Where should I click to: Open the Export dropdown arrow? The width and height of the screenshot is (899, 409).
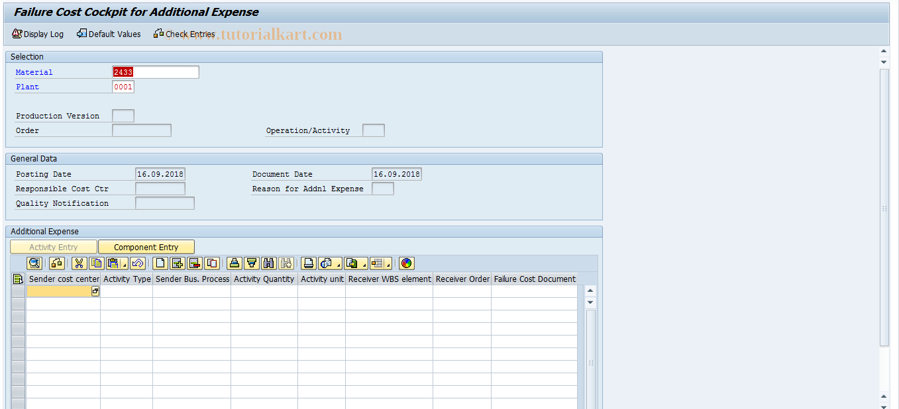pos(364,265)
